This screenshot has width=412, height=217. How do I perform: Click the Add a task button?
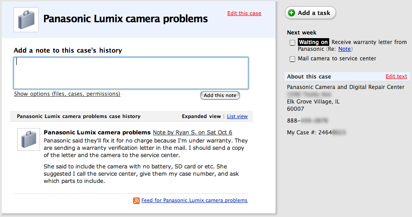[x=310, y=13]
